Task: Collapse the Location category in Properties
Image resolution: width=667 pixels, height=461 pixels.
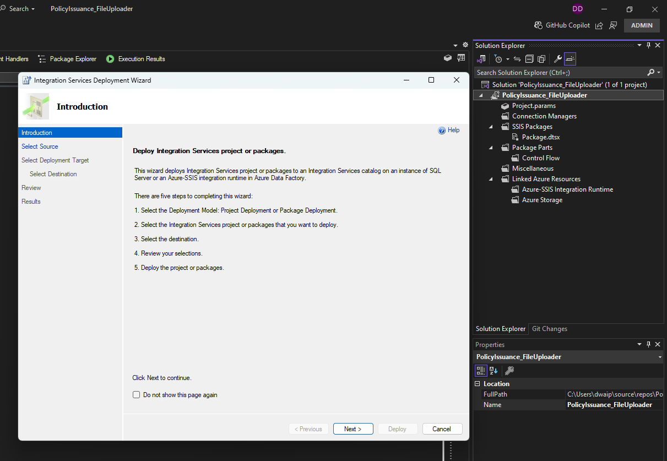Action: tap(478, 384)
